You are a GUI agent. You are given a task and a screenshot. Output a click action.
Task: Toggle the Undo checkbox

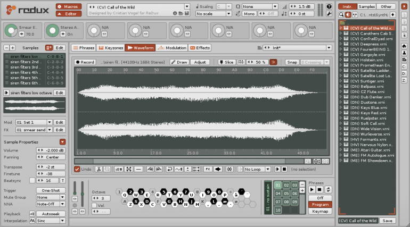click(77, 169)
